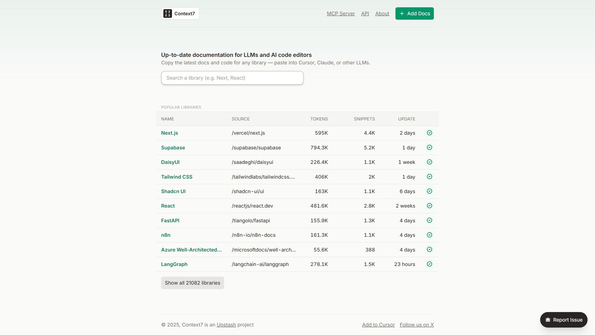Screen dimensions: 595x335
Task: Open the Shadcn UI library link
Action: [x=173, y=191]
